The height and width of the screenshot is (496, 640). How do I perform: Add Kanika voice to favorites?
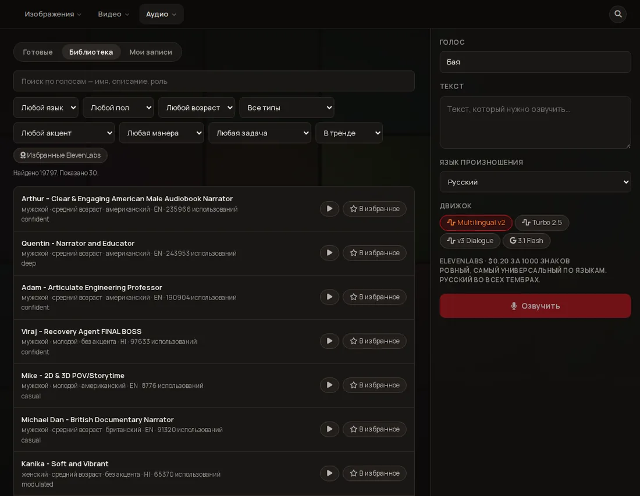(374, 473)
